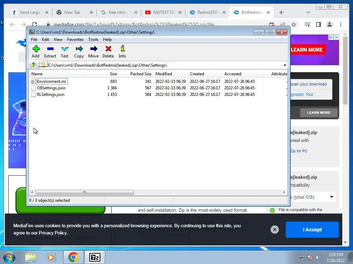Viewport: 353px width, 264px height.
Task: Reload the MediaFire page
Action: click(34, 24)
